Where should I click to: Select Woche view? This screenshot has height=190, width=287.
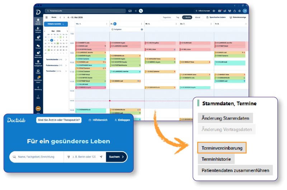[187, 17]
